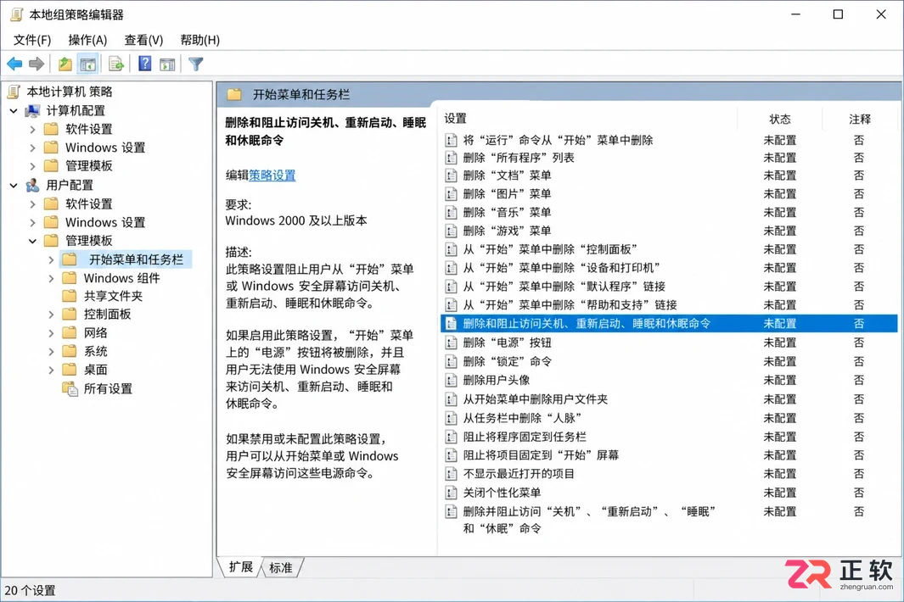Select Windows 设置 under 用户配置
The width and height of the screenshot is (904, 602).
point(105,222)
